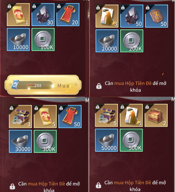
Task: Pick the silver coin reward showing 200K
Action: [x=132, y=41]
